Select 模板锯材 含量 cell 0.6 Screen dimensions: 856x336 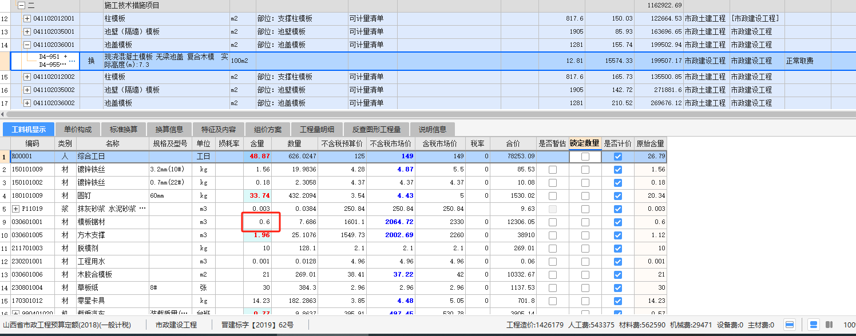[x=257, y=222]
